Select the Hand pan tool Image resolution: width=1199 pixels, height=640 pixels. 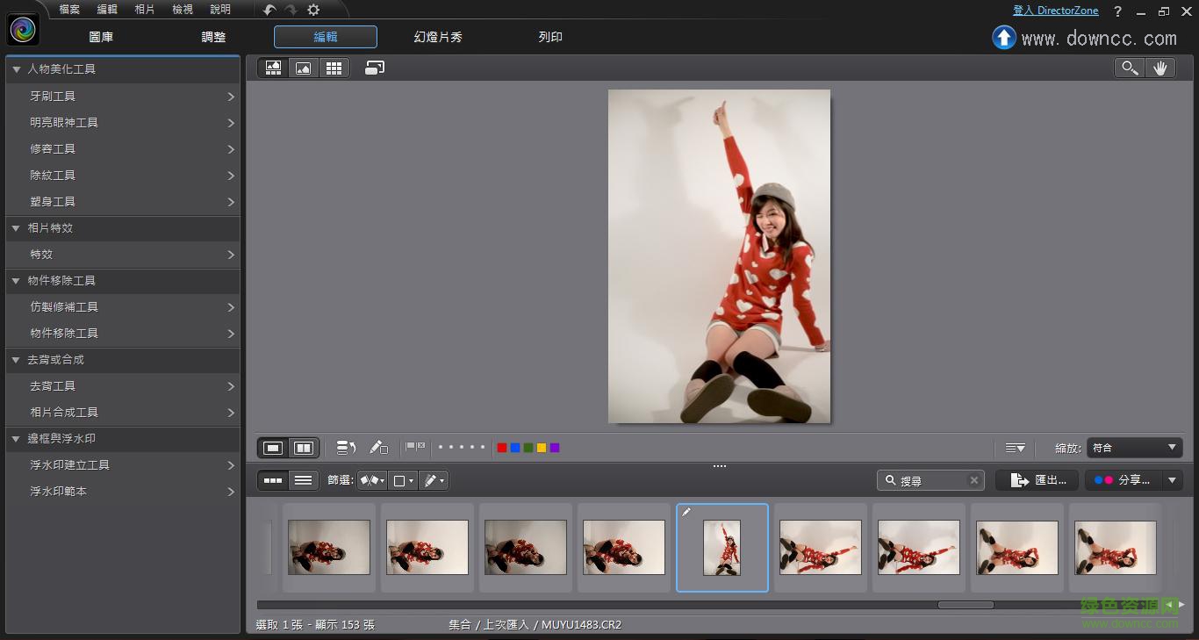(1160, 68)
